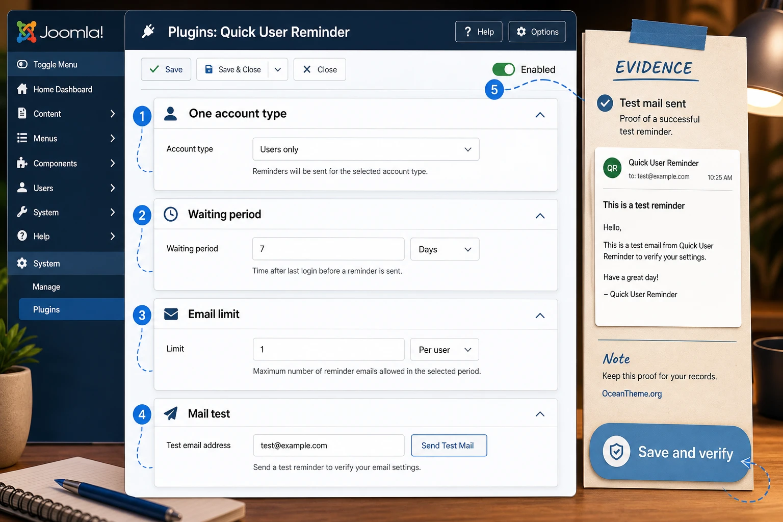Click the 'to: test@example.com' recipient line
The height and width of the screenshot is (522, 783).
point(659,176)
